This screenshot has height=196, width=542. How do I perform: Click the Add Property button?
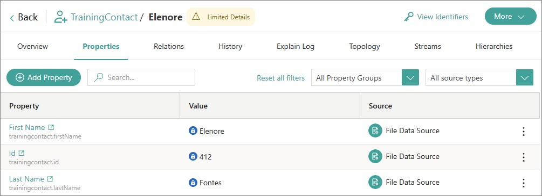tap(44, 77)
